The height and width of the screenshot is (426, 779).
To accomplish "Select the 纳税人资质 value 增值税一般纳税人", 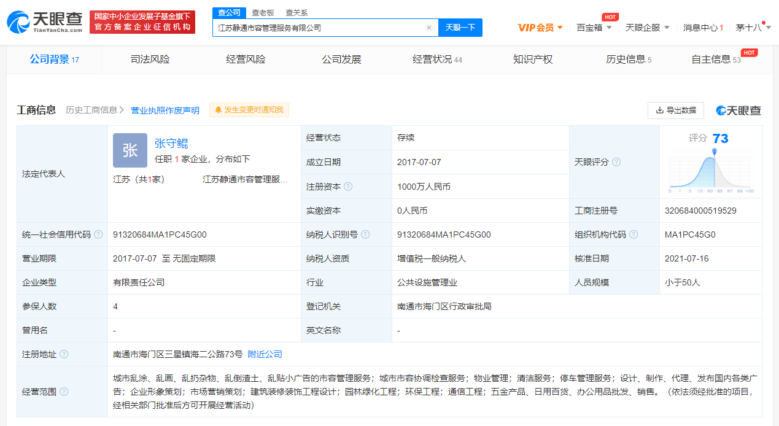I will click(x=432, y=258).
